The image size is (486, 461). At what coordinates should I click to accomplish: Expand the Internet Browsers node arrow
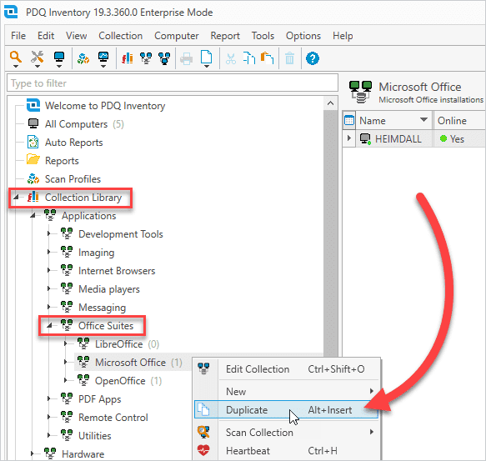(49, 270)
